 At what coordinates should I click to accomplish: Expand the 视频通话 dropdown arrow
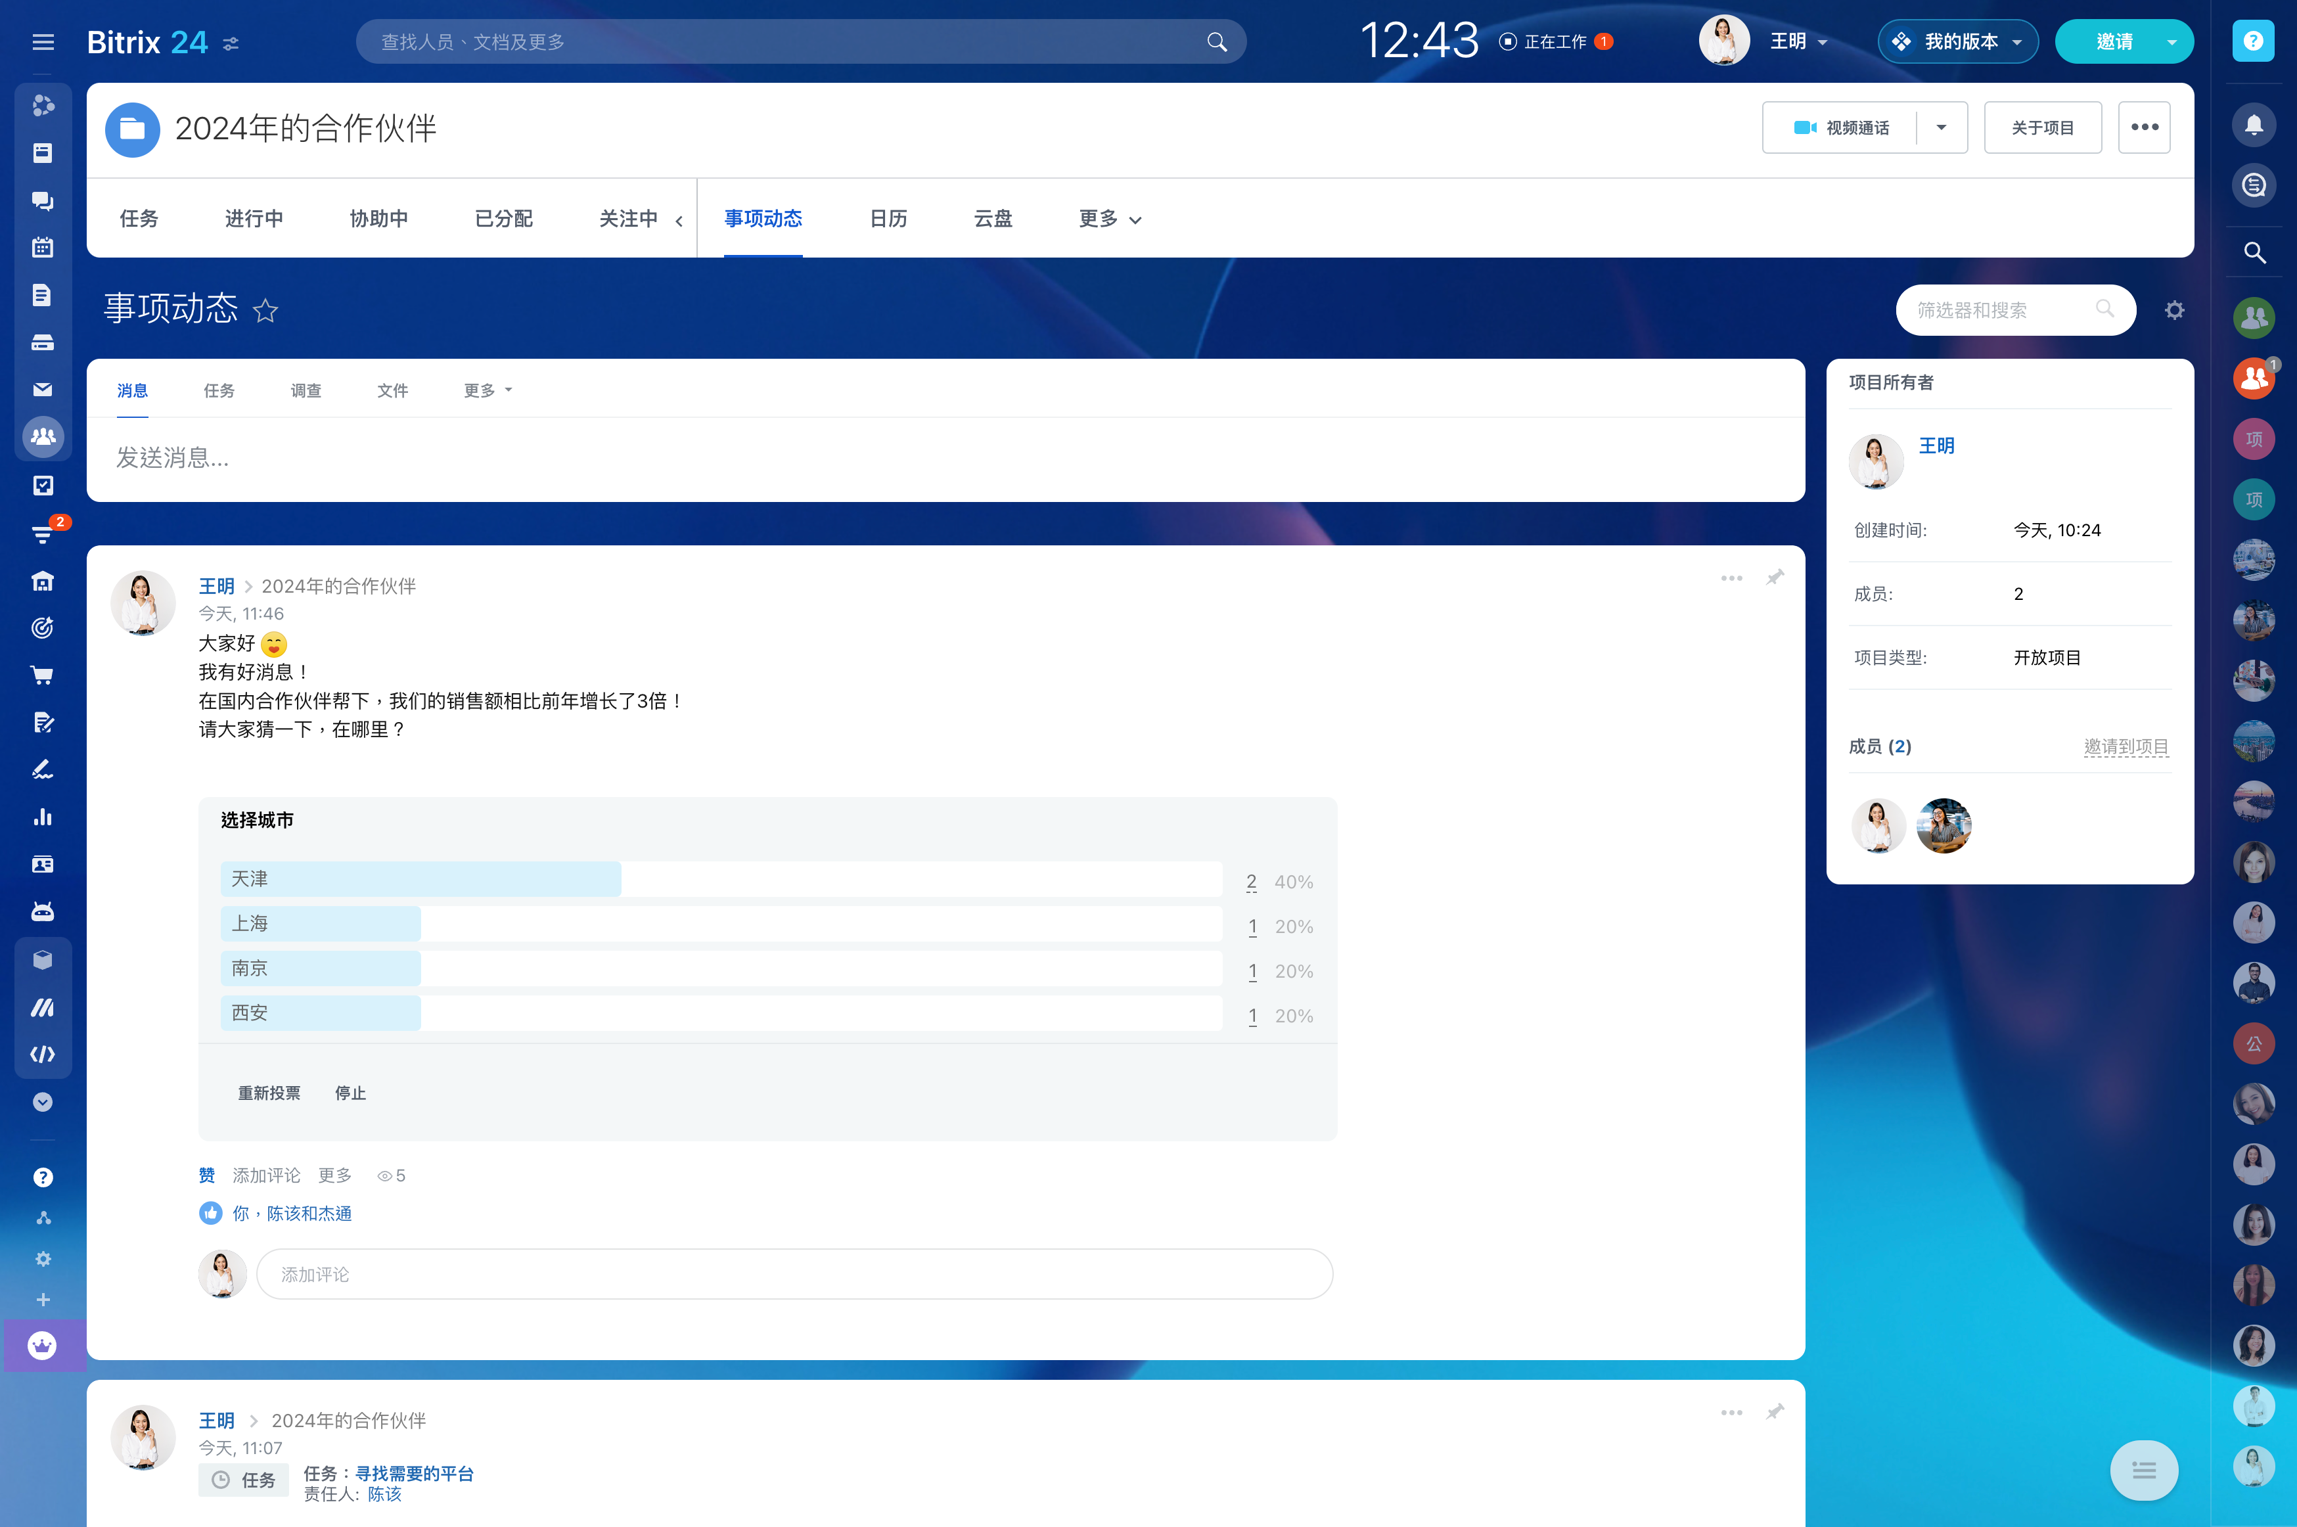click(x=1941, y=127)
